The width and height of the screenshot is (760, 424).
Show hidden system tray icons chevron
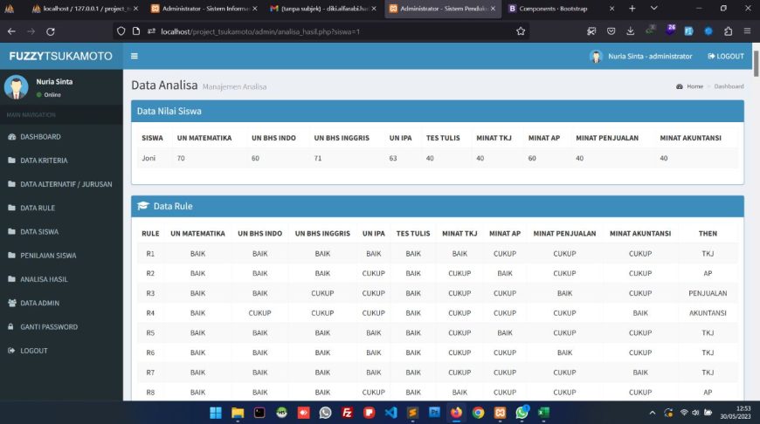coord(653,413)
